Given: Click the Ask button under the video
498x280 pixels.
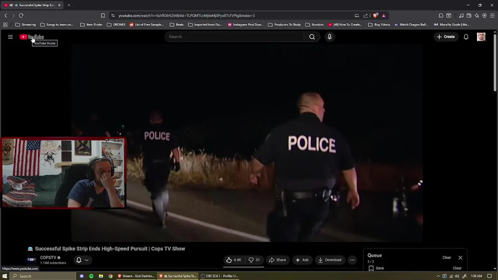Looking at the screenshot, I should (x=302, y=260).
